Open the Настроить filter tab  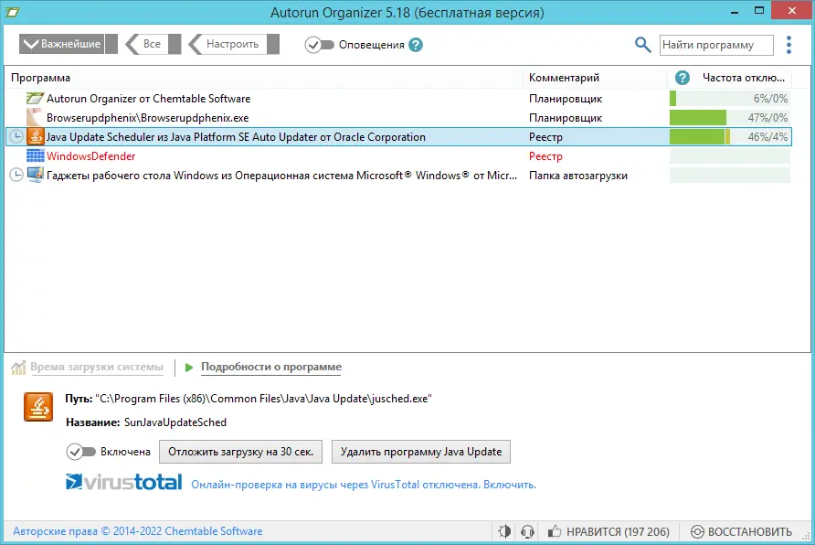pyautogui.click(x=233, y=44)
